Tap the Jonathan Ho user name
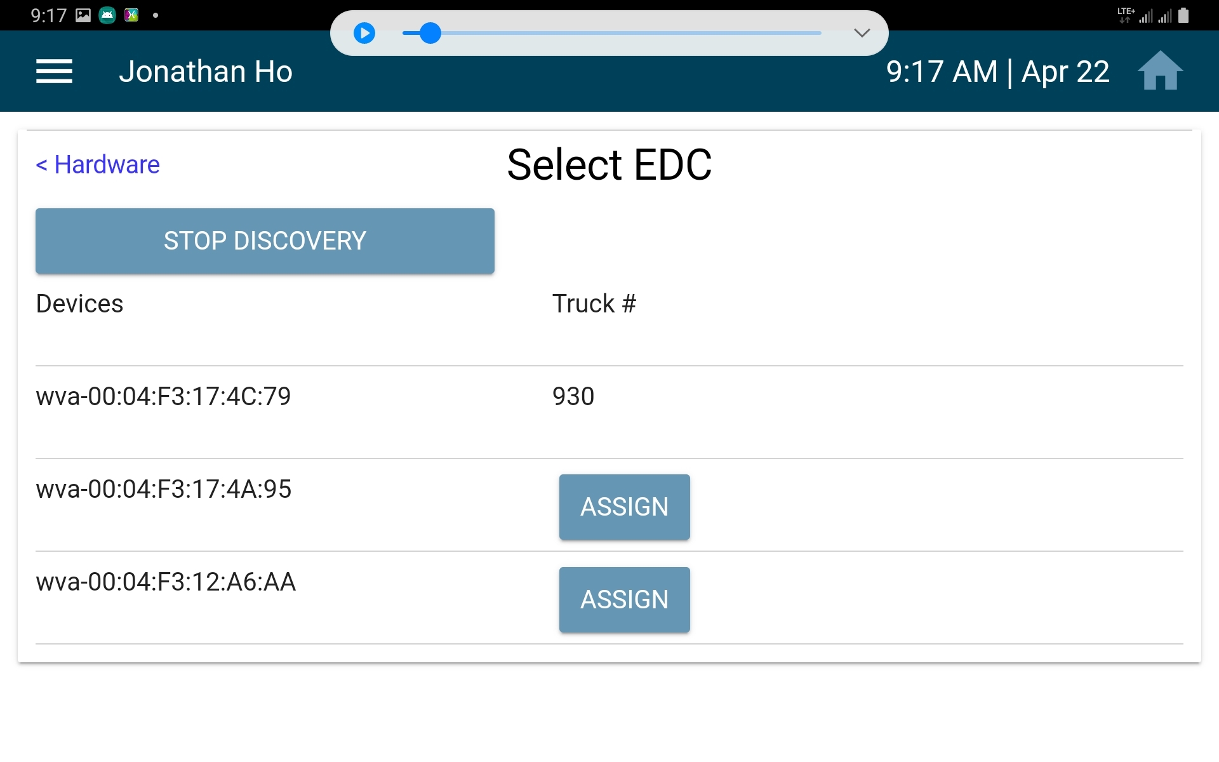1219x762 pixels. tap(206, 71)
